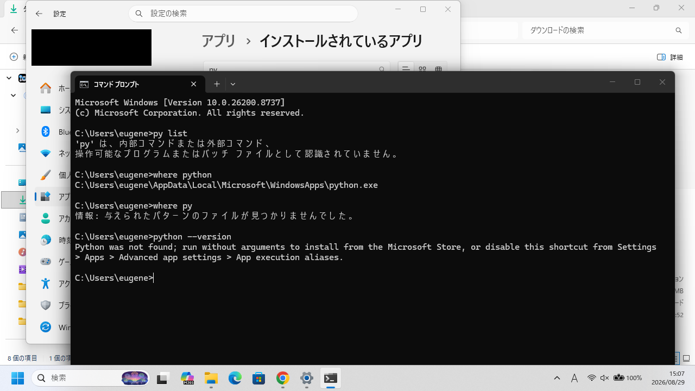Click the taskbar 検索 search box

(x=91, y=378)
